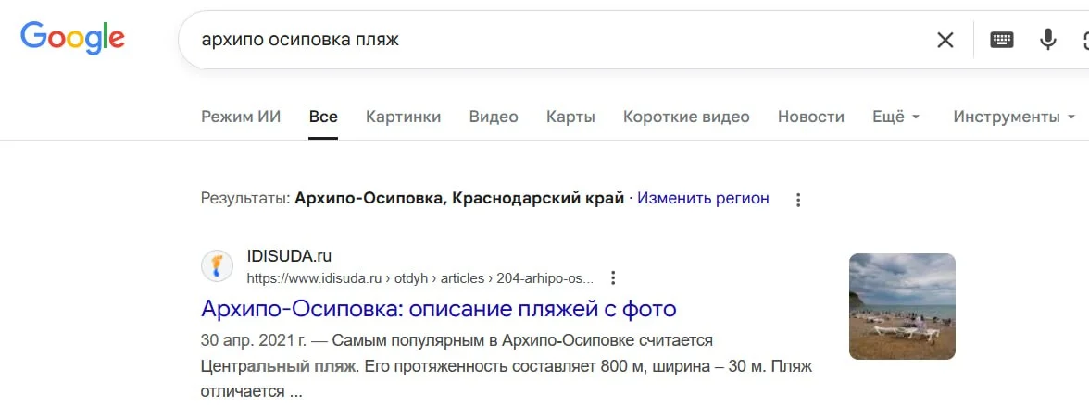The width and height of the screenshot is (1089, 406).
Task: Select the Все results tab
Action: coord(324,117)
